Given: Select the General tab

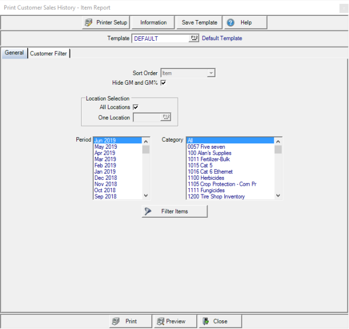Looking at the screenshot, I should point(15,53).
